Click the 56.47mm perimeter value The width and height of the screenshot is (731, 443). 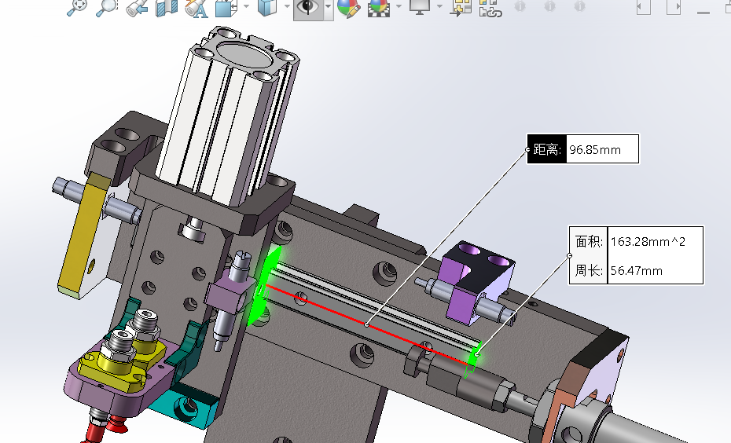637,271
